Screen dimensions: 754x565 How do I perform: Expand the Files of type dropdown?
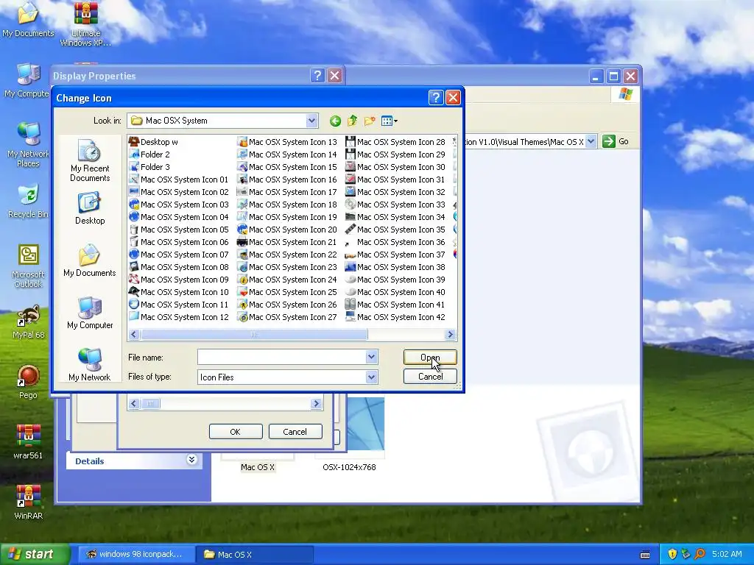tap(371, 377)
